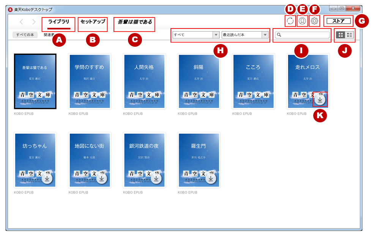Open settings via the gear icon

coord(314,21)
